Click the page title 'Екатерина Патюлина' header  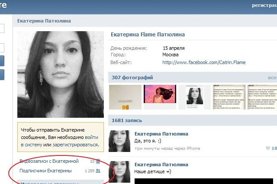pos(44,21)
